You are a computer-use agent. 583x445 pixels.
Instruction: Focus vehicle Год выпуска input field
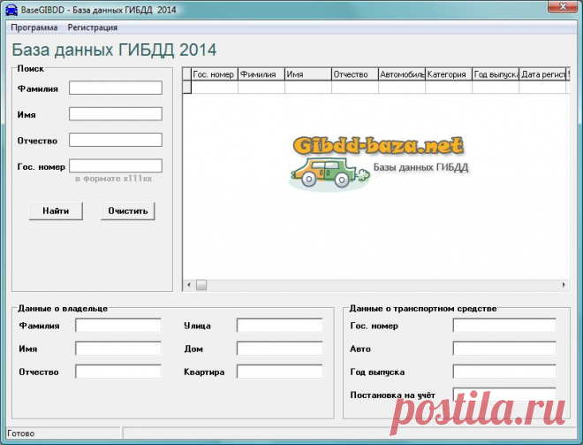tap(504, 372)
